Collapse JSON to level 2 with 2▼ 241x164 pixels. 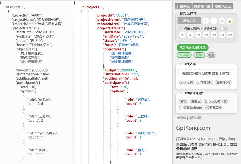(198, 35)
